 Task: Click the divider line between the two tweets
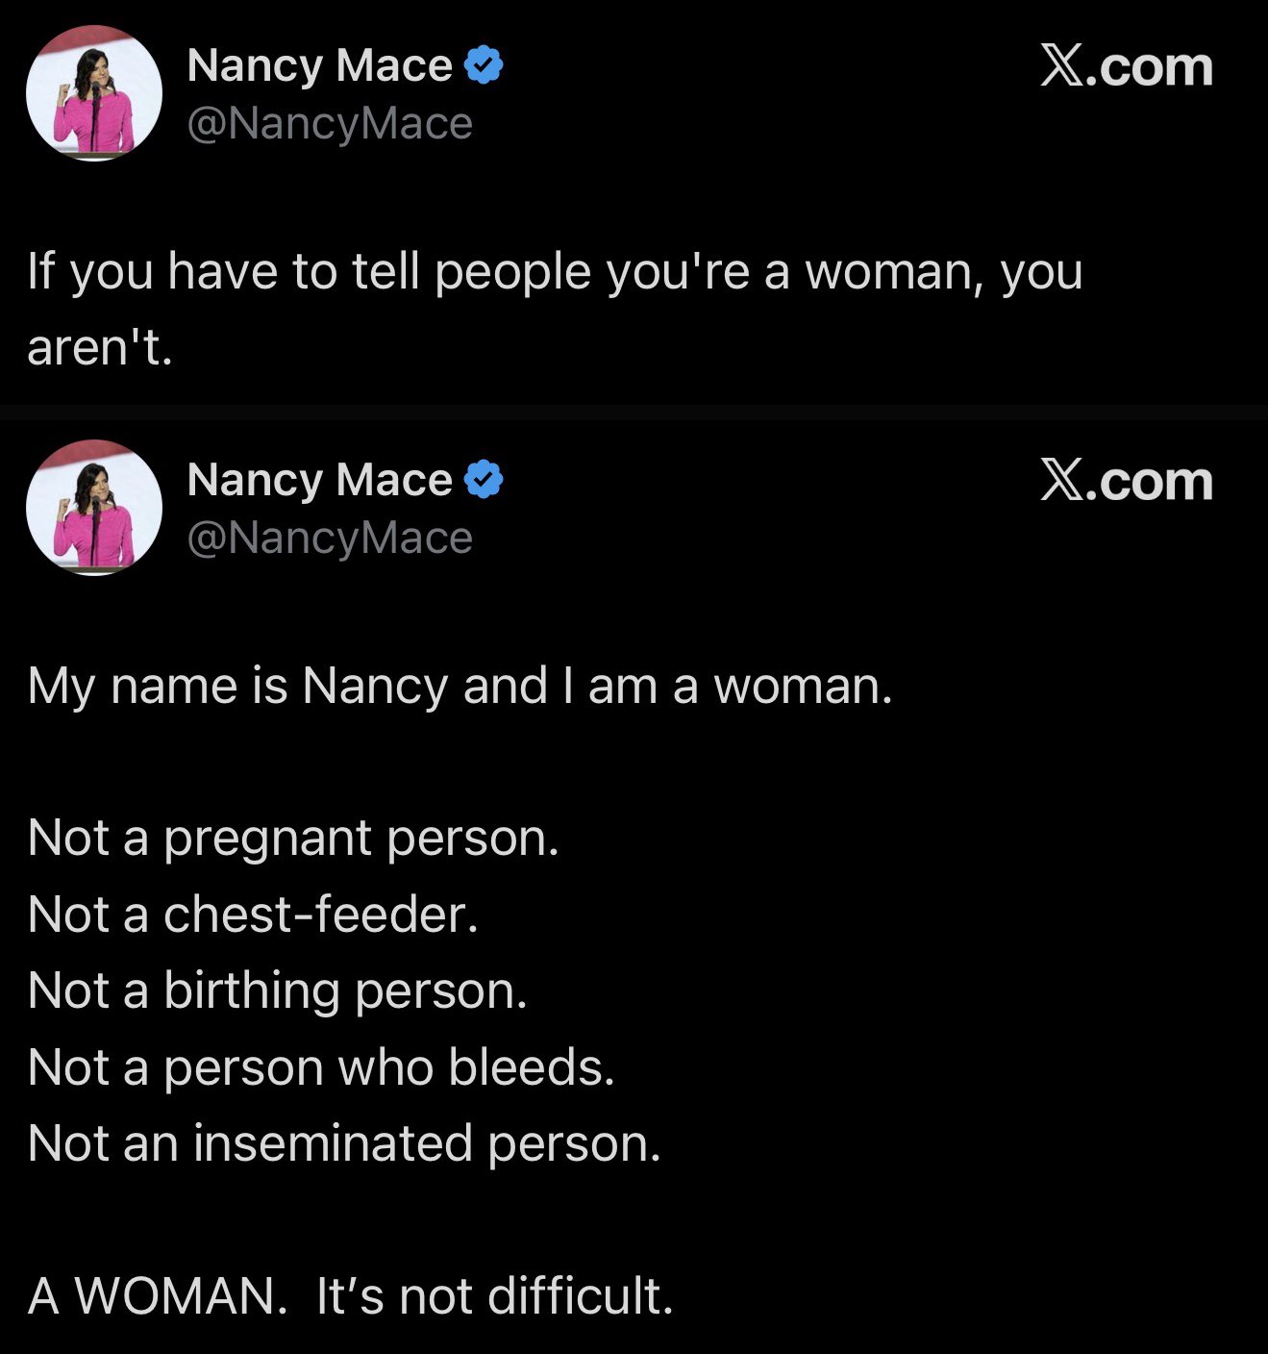[634, 413]
